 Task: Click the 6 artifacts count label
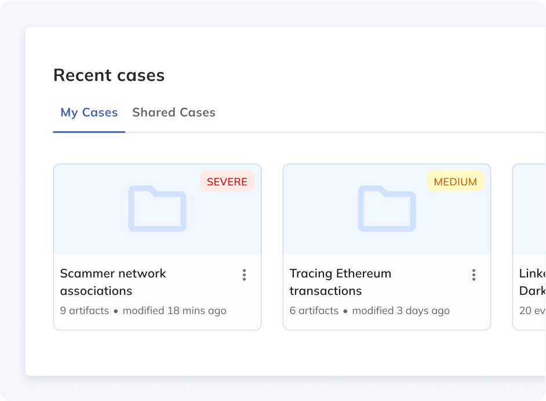click(x=314, y=310)
